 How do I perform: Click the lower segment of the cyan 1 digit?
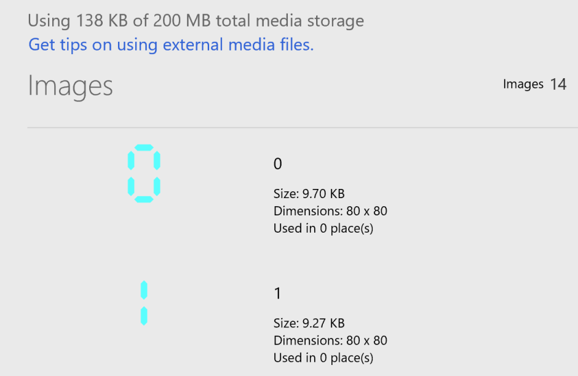tap(144, 315)
